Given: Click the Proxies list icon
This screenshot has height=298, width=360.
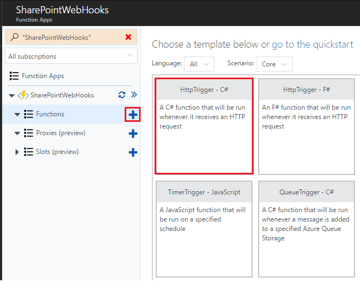Looking at the screenshot, I should tap(28, 133).
